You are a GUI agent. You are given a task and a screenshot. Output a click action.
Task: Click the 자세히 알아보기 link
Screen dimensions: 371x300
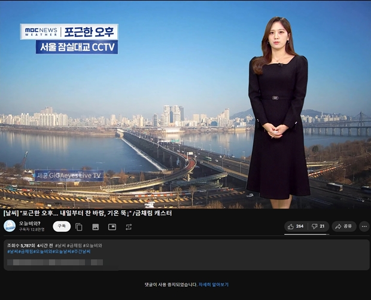(214, 284)
